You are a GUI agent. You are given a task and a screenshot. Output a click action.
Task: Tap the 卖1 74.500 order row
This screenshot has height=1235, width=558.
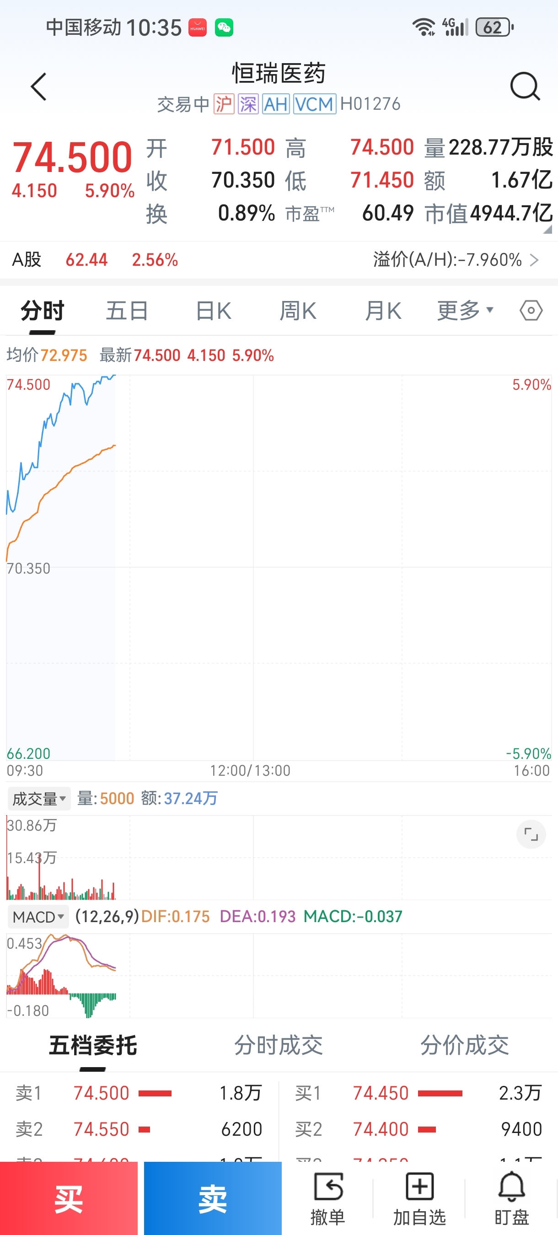coord(139,1094)
